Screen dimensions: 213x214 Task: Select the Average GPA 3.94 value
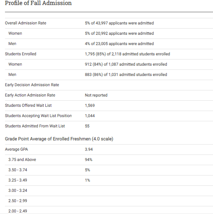coord(89,149)
